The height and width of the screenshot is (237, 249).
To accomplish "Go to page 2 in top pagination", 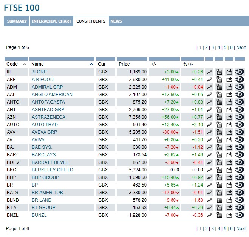I will click(x=206, y=47).
